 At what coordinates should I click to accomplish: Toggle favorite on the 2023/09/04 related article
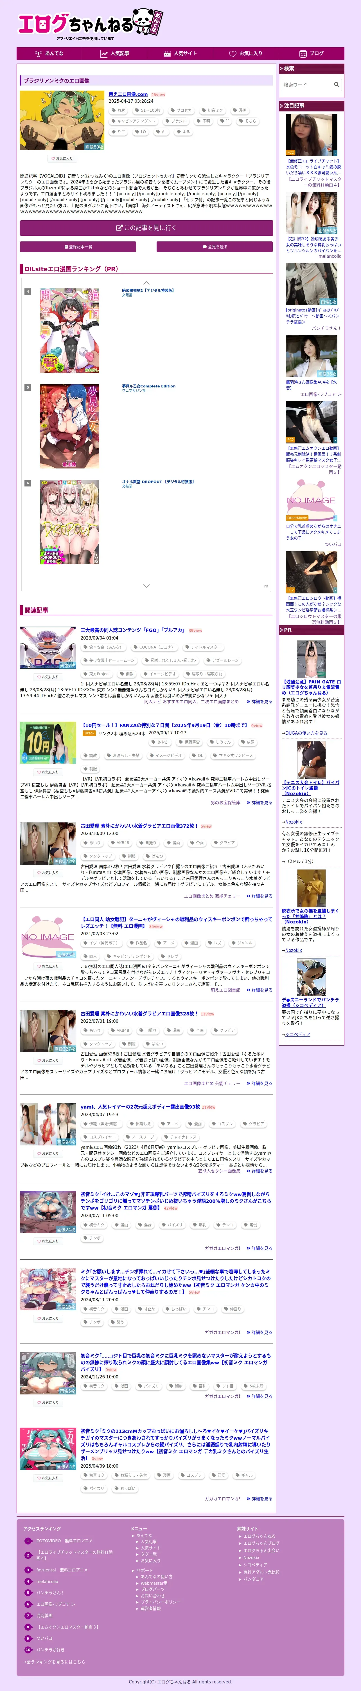48,677
